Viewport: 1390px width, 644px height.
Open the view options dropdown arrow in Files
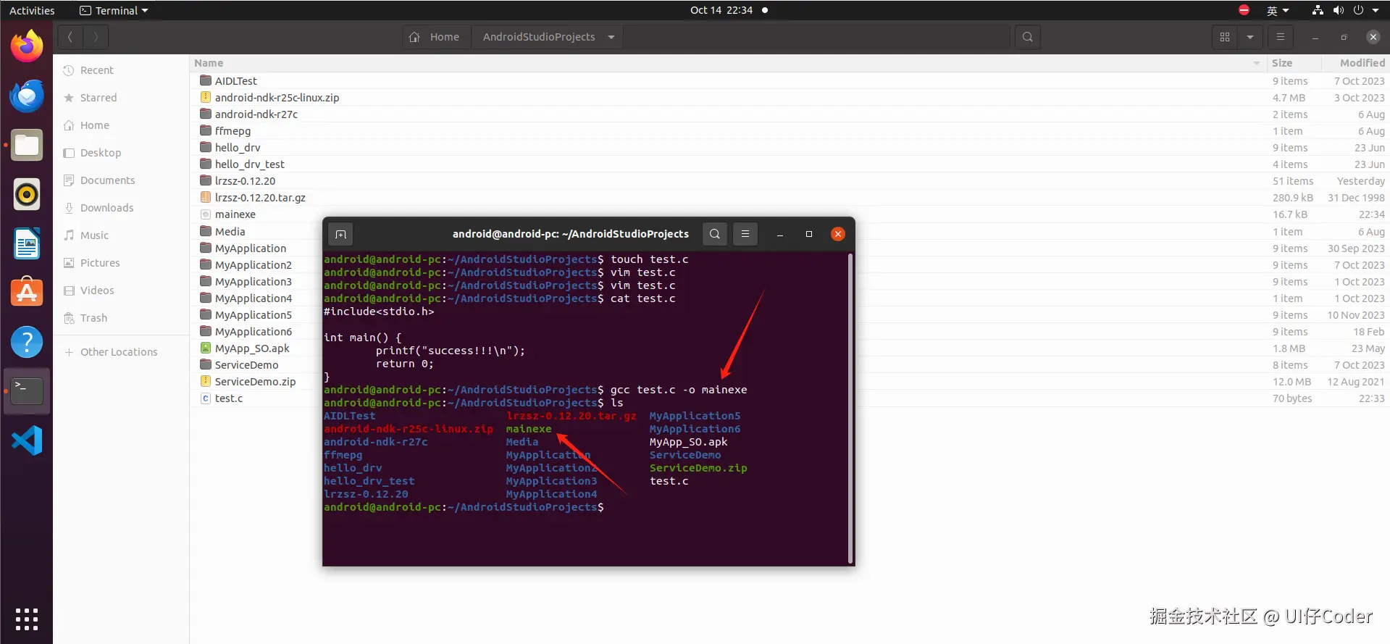point(1249,37)
